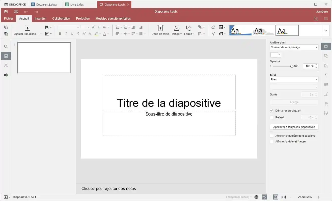332x201 pixels.
Task: Open shape settings in right sidebar
Action: click(326, 56)
